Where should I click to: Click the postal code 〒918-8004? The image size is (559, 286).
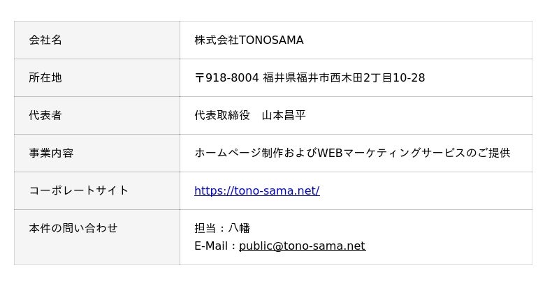click(226, 77)
